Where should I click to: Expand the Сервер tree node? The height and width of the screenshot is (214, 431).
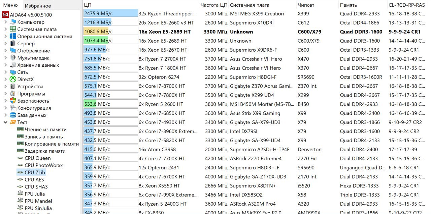coord(5,44)
